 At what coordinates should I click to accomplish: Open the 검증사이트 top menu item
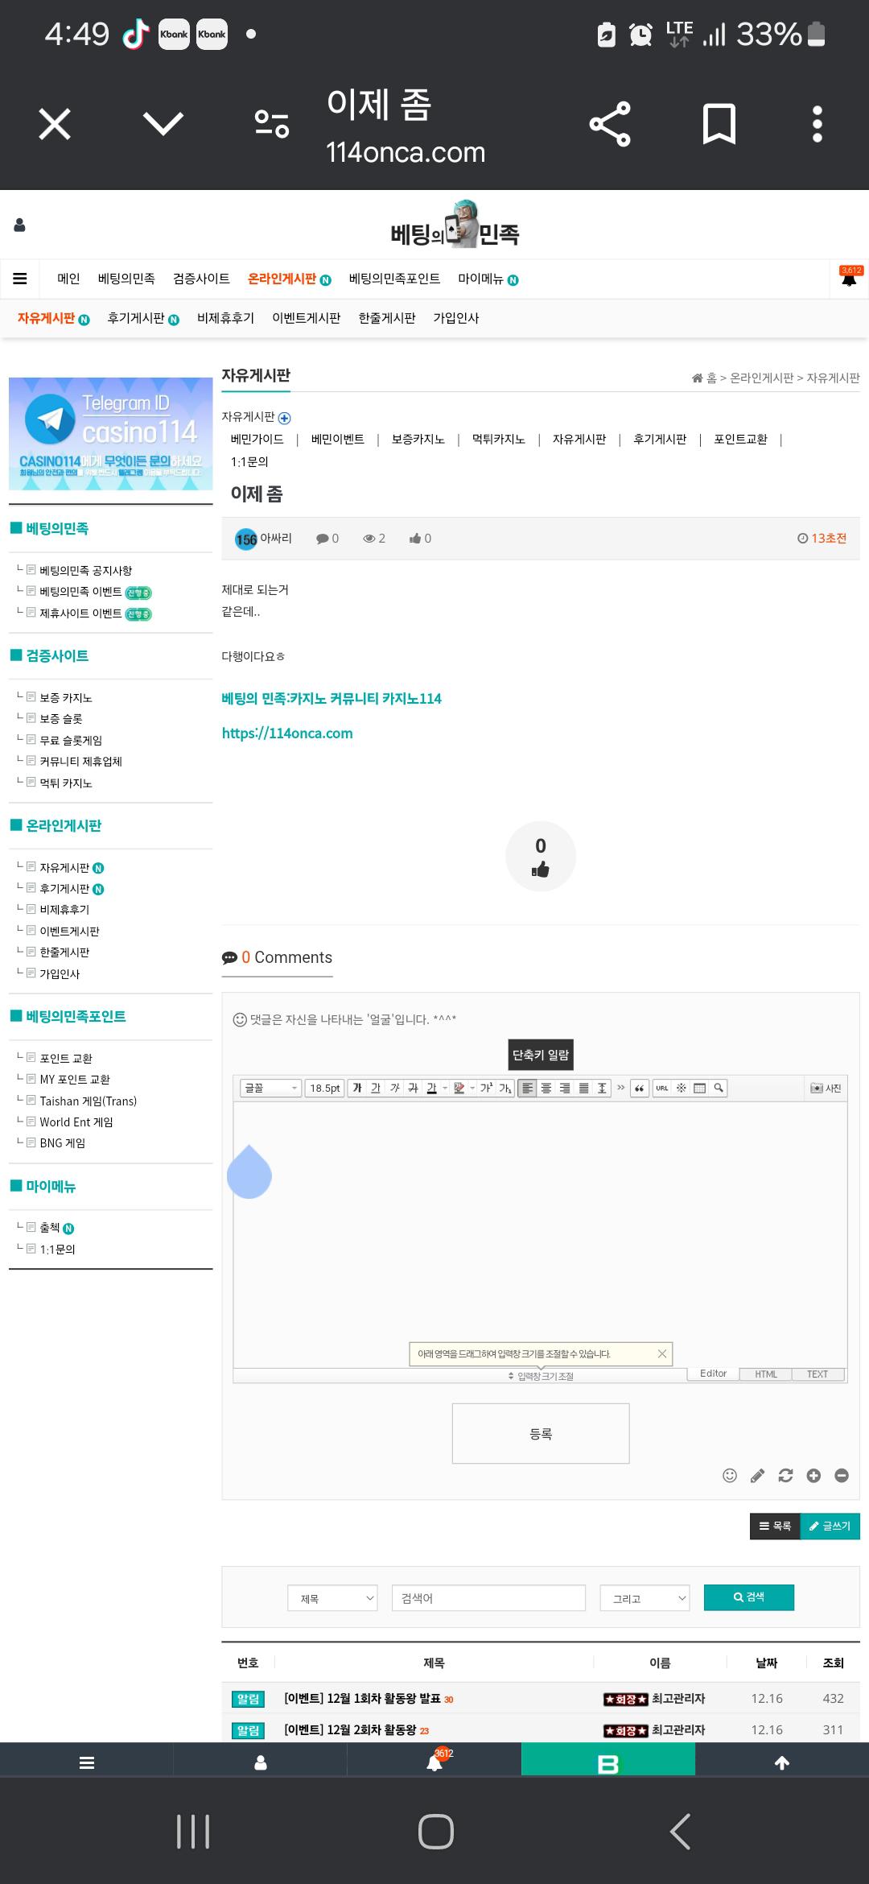[201, 279]
